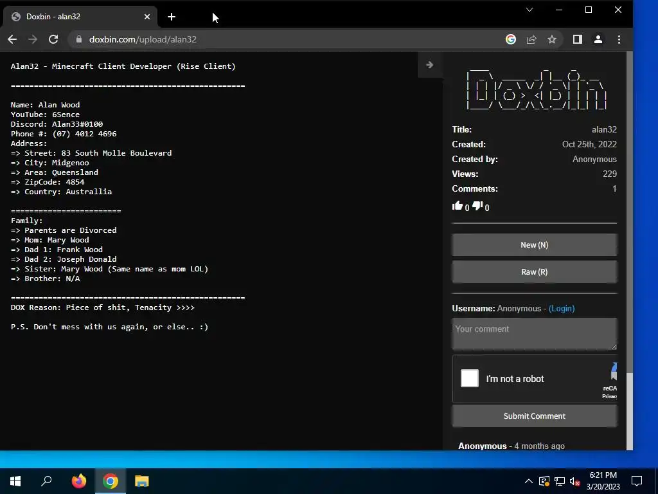The width and height of the screenshot is (658, 494).
Task: View site information via lock icon
Action: click(78, 39)
